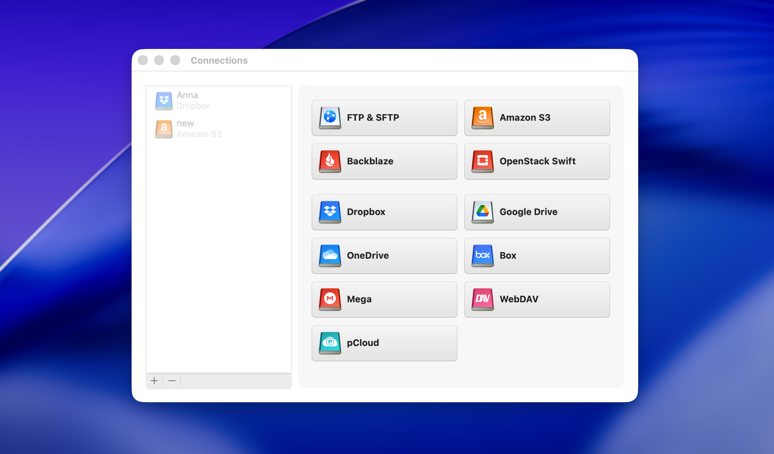Remove selected connection using minus button
The height and width of the screenshot is (454, 774).
coord(172,380)
